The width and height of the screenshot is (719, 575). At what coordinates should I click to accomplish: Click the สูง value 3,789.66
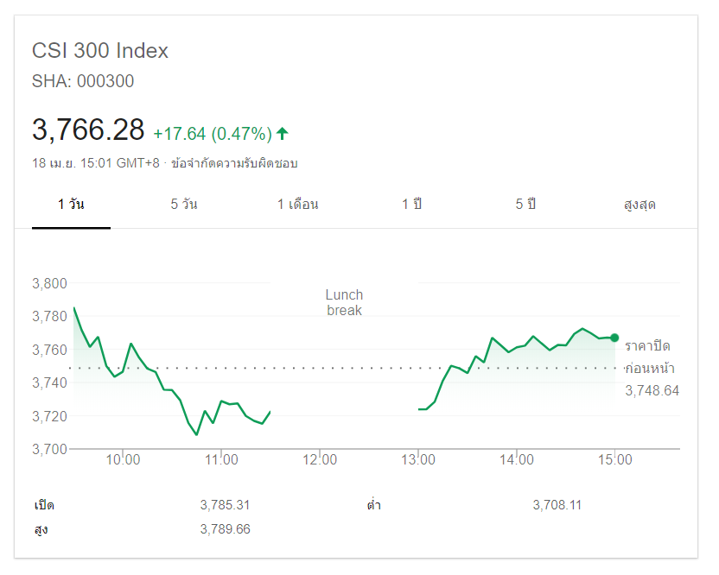tap(225, 529)
